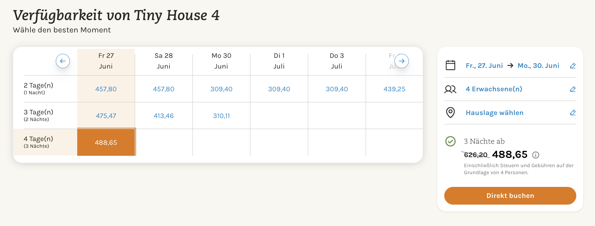Select the Sa 28 Juni column header
The width and height of the screenshot is (595, 226).
[x=163, y=61]
